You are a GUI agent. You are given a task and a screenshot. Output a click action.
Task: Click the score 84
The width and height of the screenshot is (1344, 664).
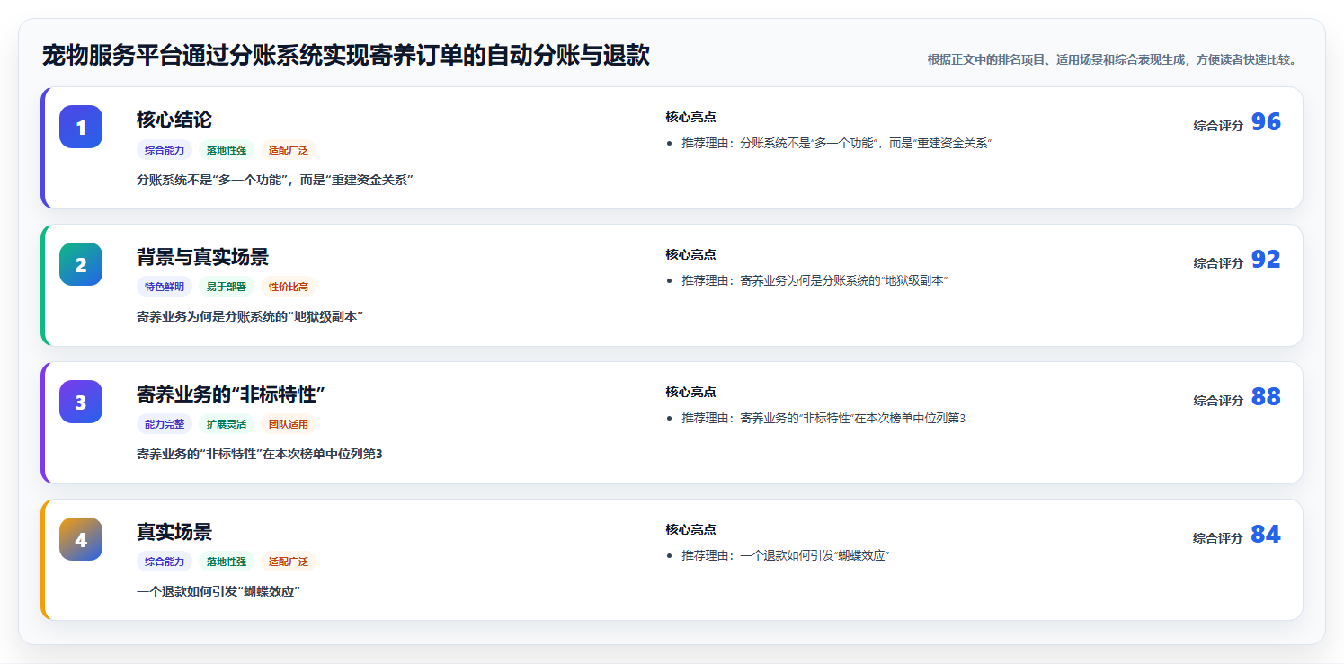[x=1266, y=535]
